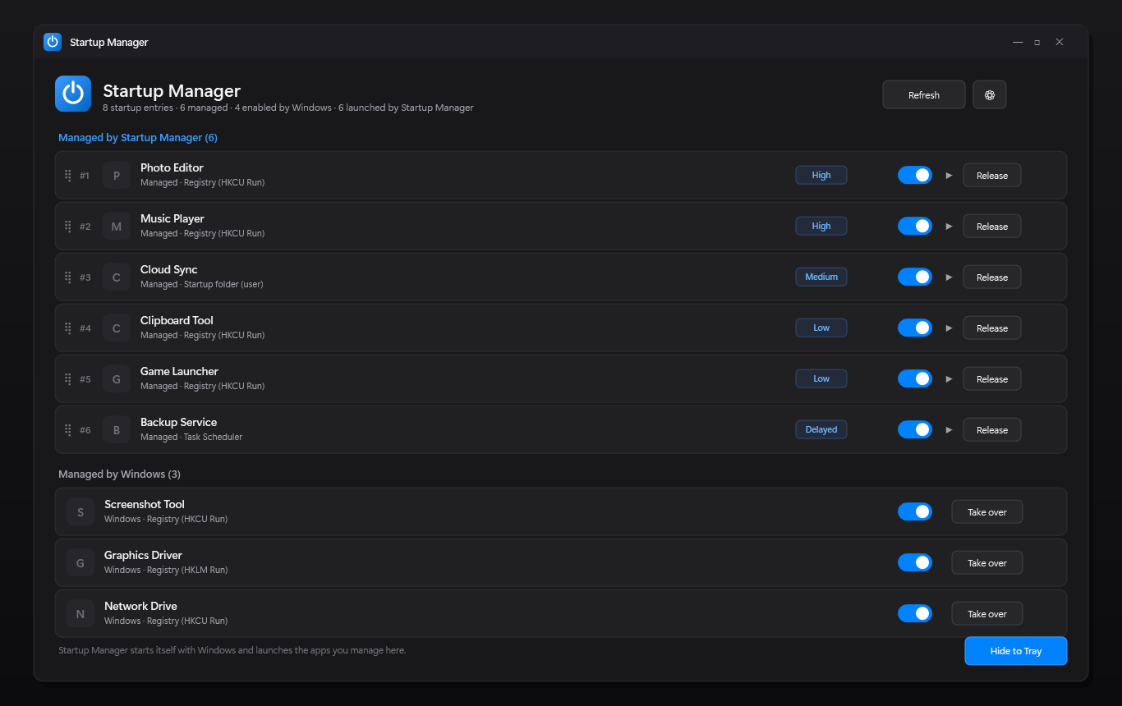
Task: Run Music Player using its play arrow
Action: pyautogui.click(x=949, y=227)
